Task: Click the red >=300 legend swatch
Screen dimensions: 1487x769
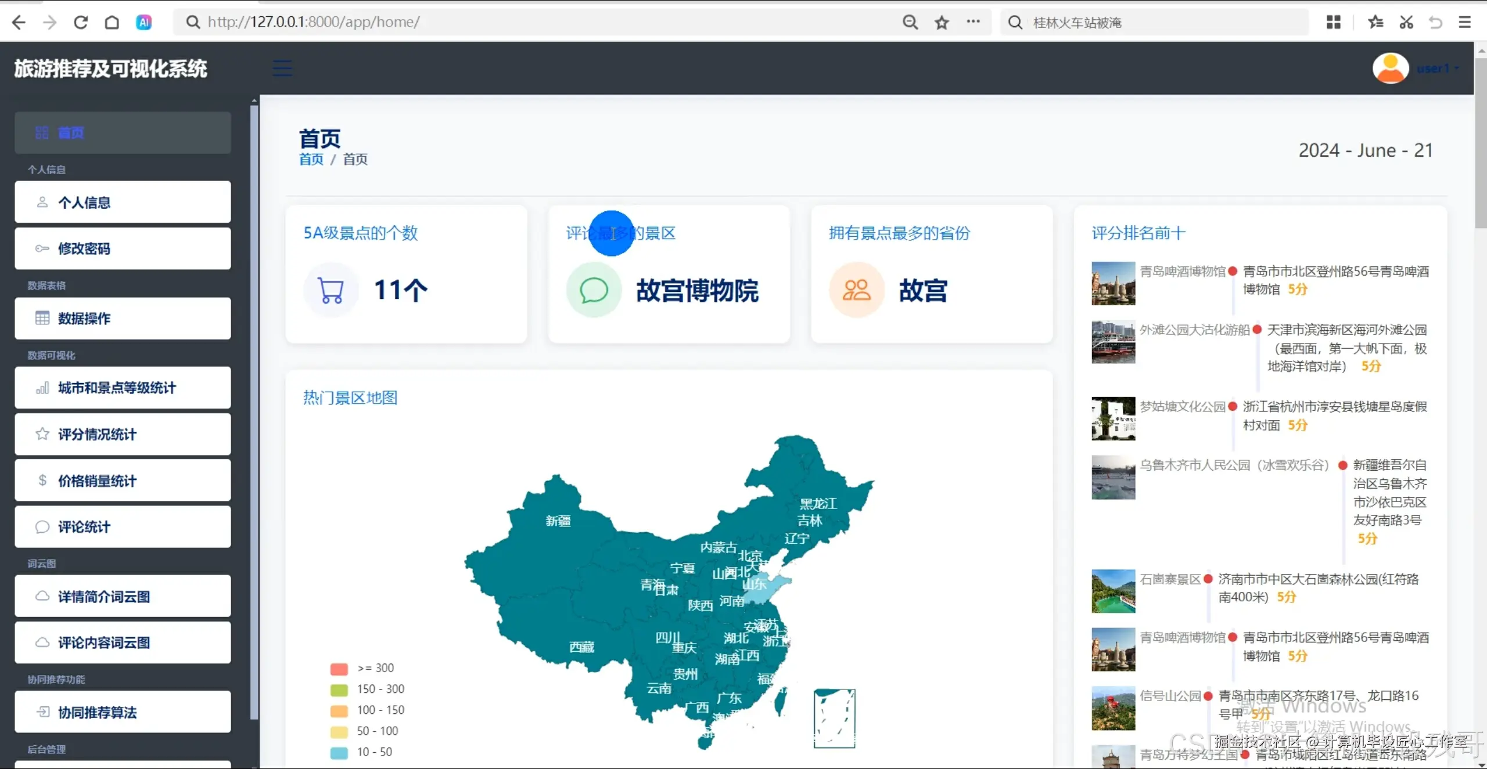Action: [x=339, y=669]
